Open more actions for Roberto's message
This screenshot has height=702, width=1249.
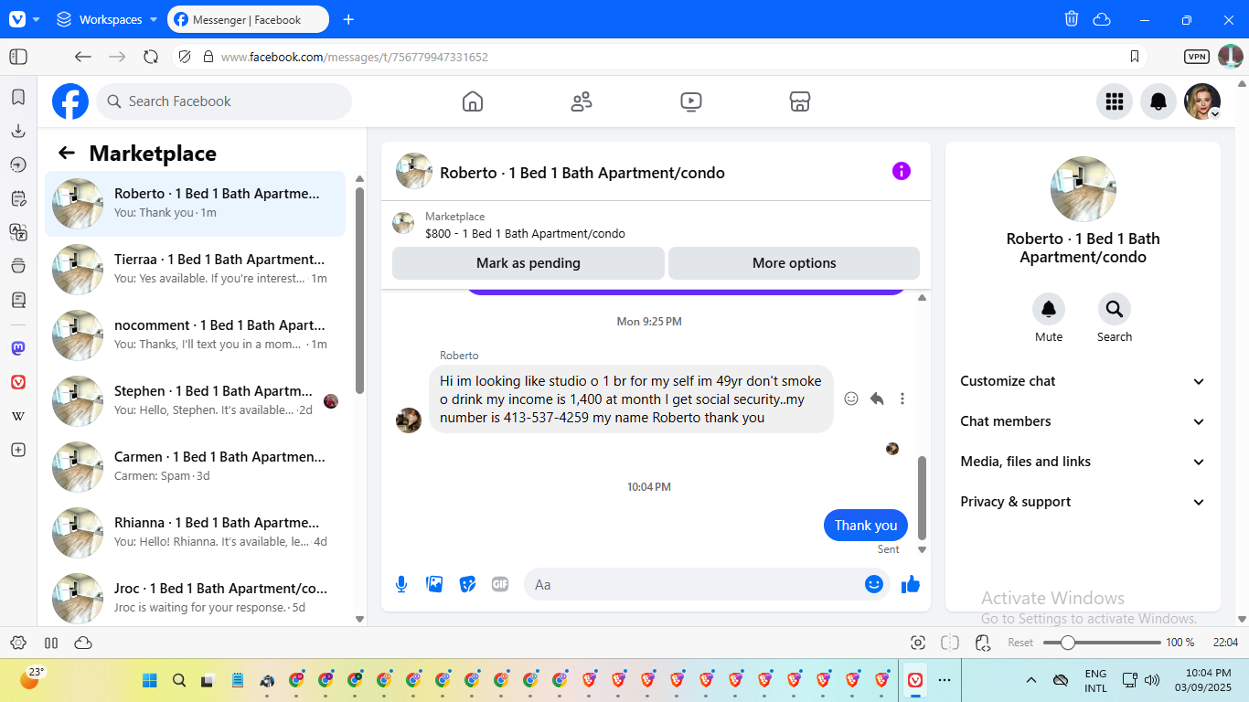point(902,399)
